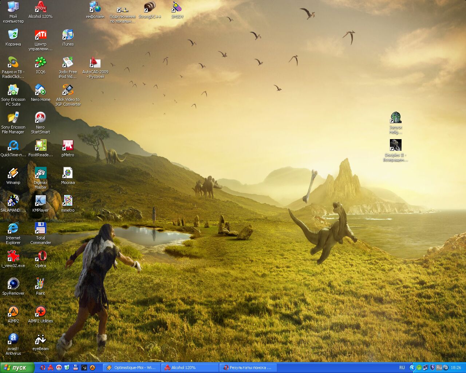Select the i_view32.exe desktop icon
The image size is (466, 373).
13,259
